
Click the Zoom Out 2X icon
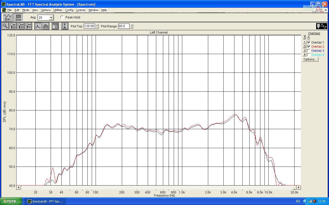[x=21, y=26]
